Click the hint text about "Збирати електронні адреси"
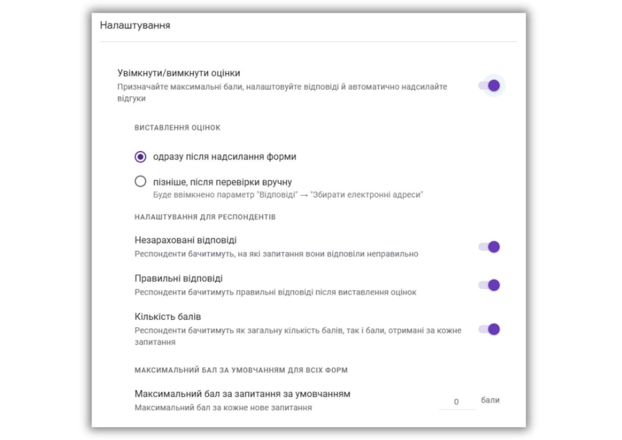 [x=288, y=195]
